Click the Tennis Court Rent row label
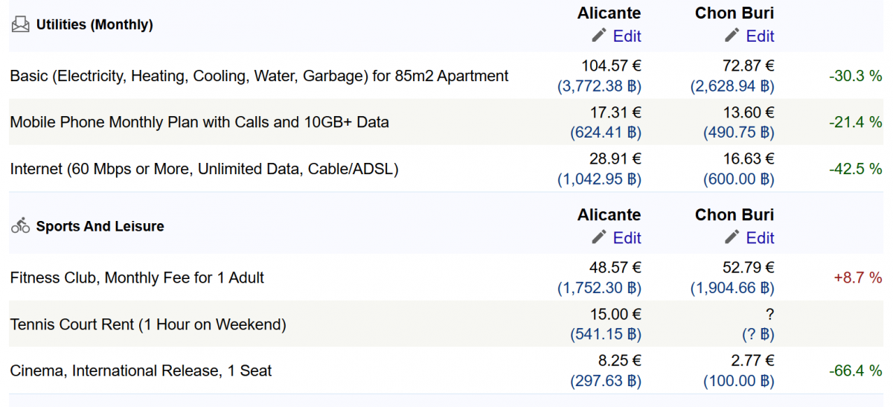893x407 pixels. click(x=148, y=324)
